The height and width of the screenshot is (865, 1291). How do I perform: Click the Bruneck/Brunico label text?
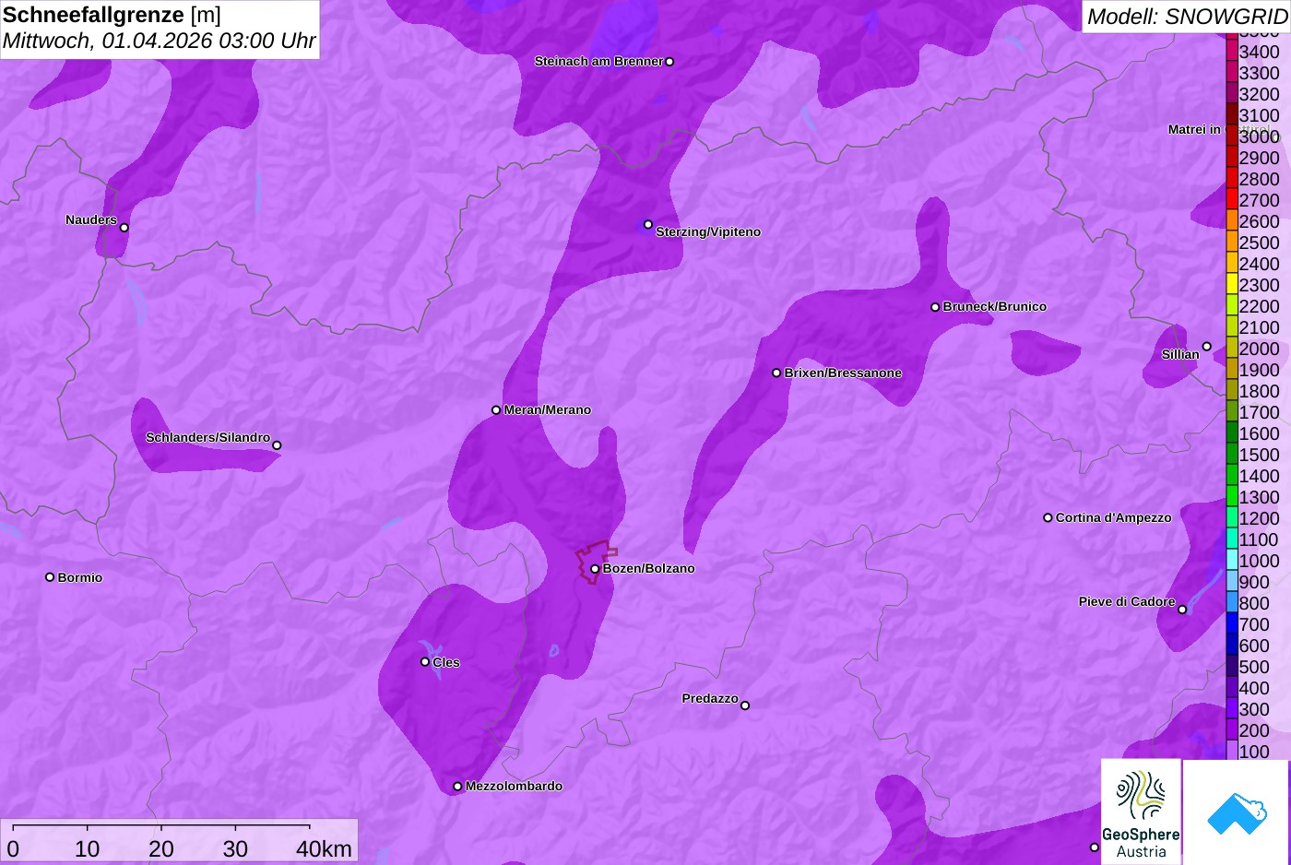click(x=994, y=306)
